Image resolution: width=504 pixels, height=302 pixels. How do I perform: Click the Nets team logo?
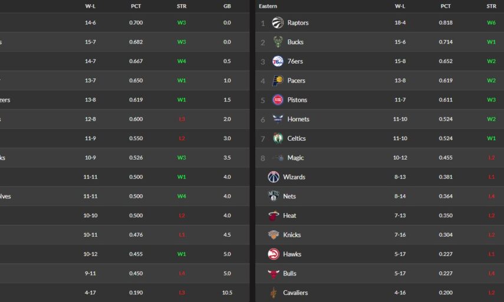pos(273,197)
